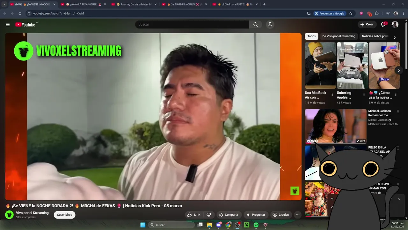Open options for the Michael Jackson video
Image resolution: width=408 pixels, height=230 pixels.
[x=398, y=112]
